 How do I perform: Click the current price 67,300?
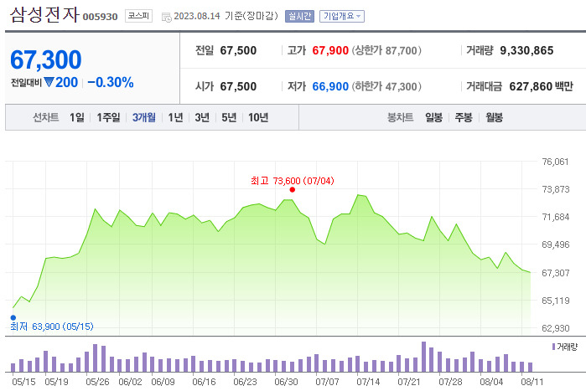(x=45, y=59)
